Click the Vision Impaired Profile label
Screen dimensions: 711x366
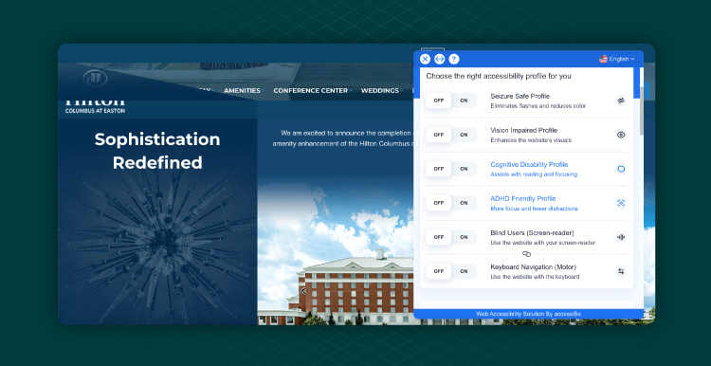(x=523, y=130)
